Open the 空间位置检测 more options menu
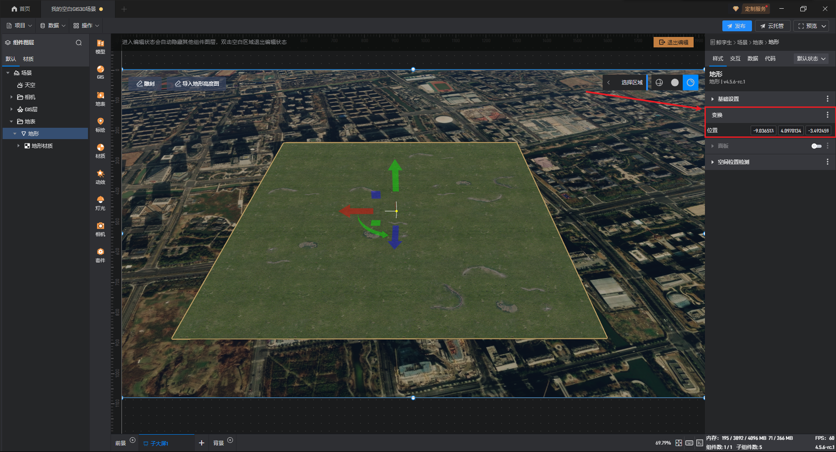Image resolution: width=836 pixels, height=452 pixels. pos(827,162)
